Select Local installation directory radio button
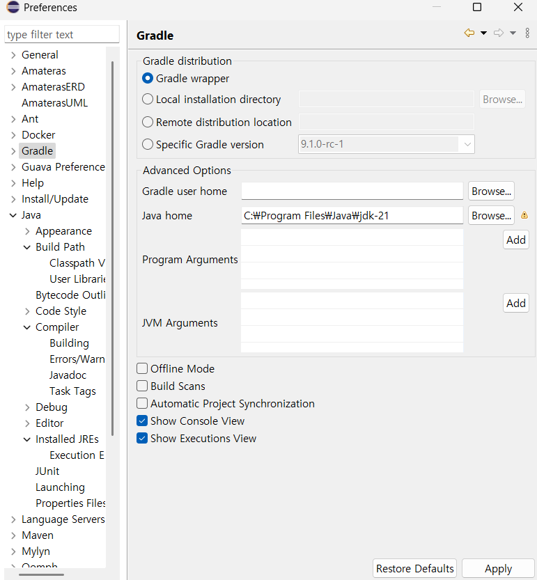This screenshot has height=580, width=537. point(148,99)
